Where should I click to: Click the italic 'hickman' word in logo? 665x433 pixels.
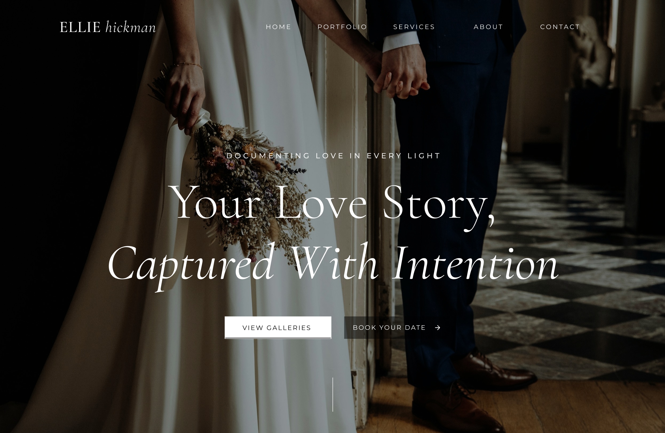(x=131, y=27)
